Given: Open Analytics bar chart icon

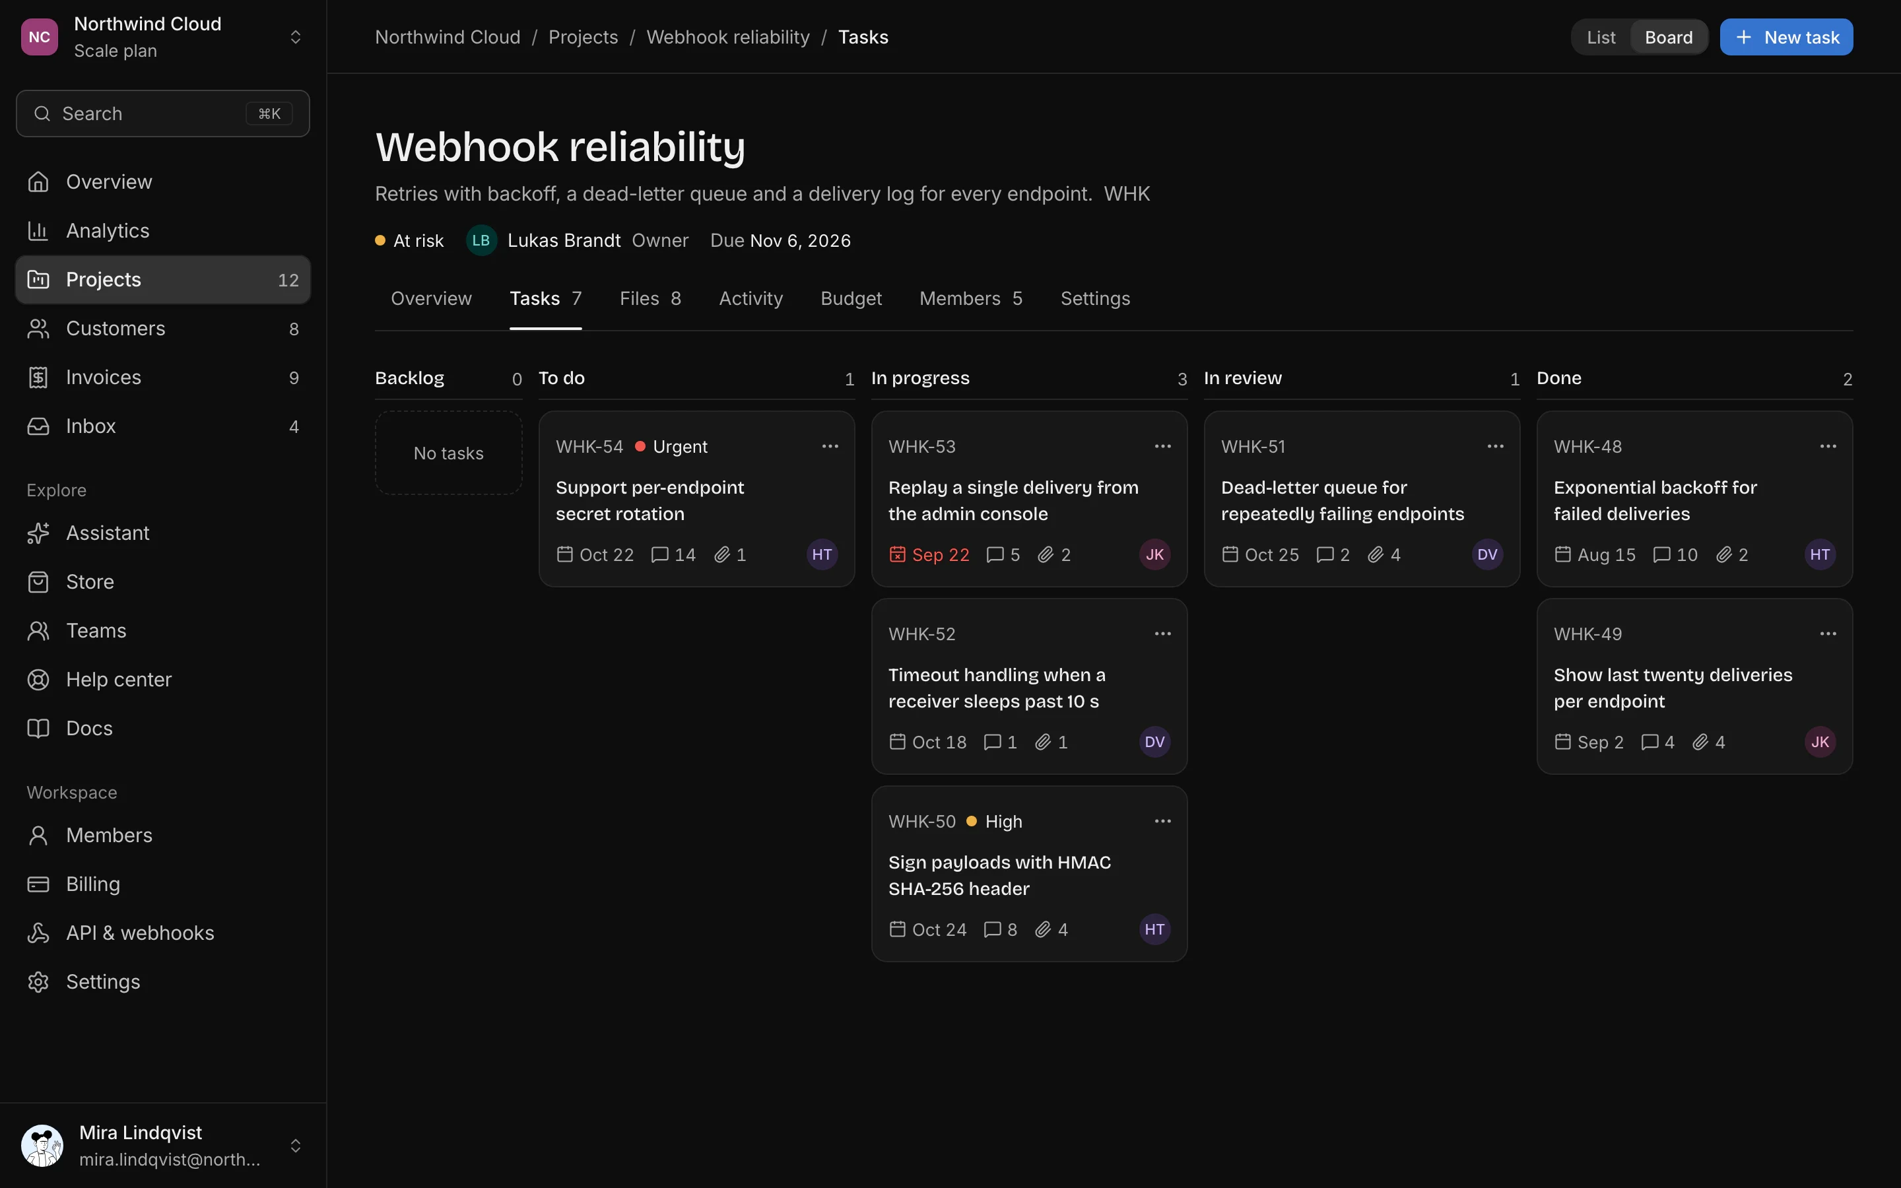Looking at the screenshot, I should pyautogui.click(x=38, y=230).
